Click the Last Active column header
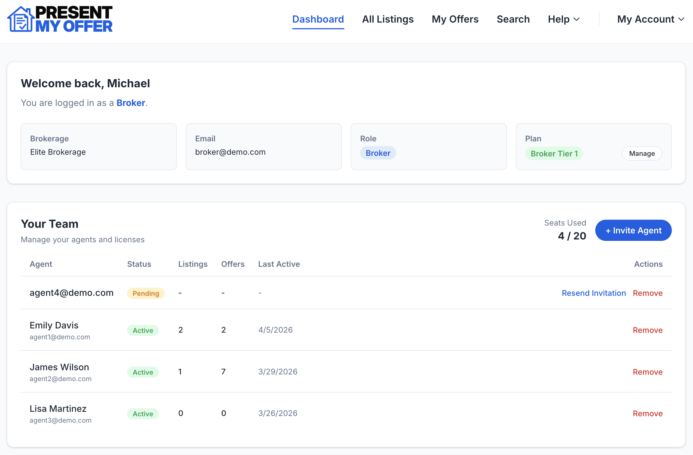 (x=279, y=264)
